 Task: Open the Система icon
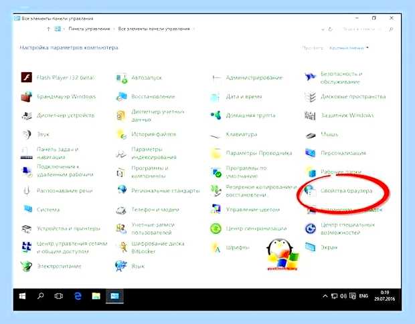point(27,209)
